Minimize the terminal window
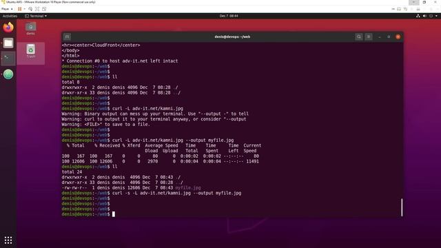This screenshot has height=248, width=441. click(380, 37)
